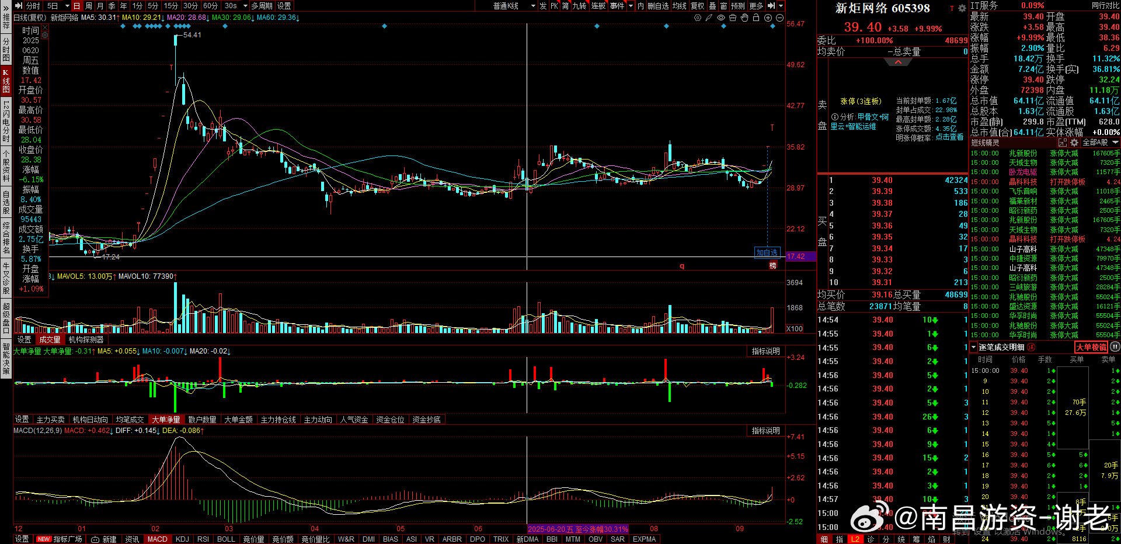Click 加自选 to add to watchlist
Screen dimensions: 1121x544
point(767,252)
